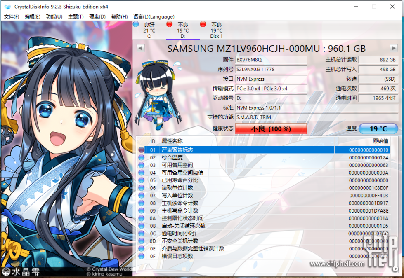The image size is (404, 278).
Task: Click the chibi Shizuku character image
Action: click(158, 95)
